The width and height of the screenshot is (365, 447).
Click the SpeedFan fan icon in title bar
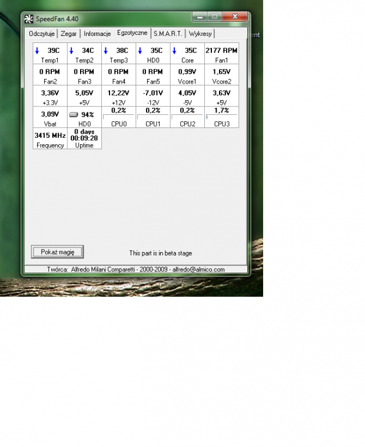[x=29, y=19]
